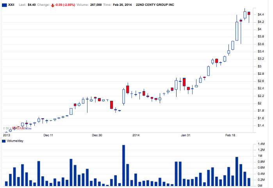
Task: Click the tallest volume bar near 1.4M
Action: coord(124,165)
